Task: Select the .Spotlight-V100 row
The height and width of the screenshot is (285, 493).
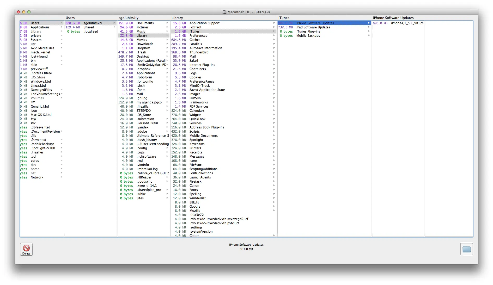Action: click(42, 148)
